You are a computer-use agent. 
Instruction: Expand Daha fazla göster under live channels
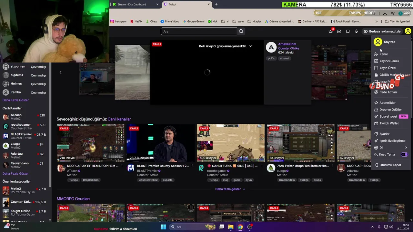tap(230, 189)
